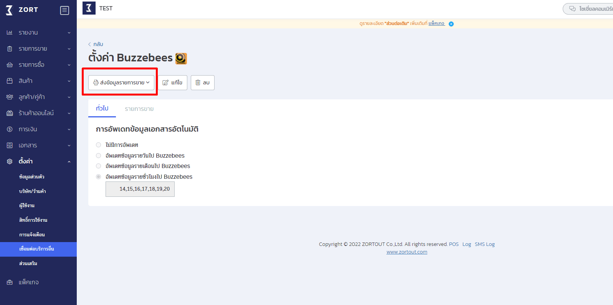
Task: Click the ลบ delete button
Action: [203, 82]
